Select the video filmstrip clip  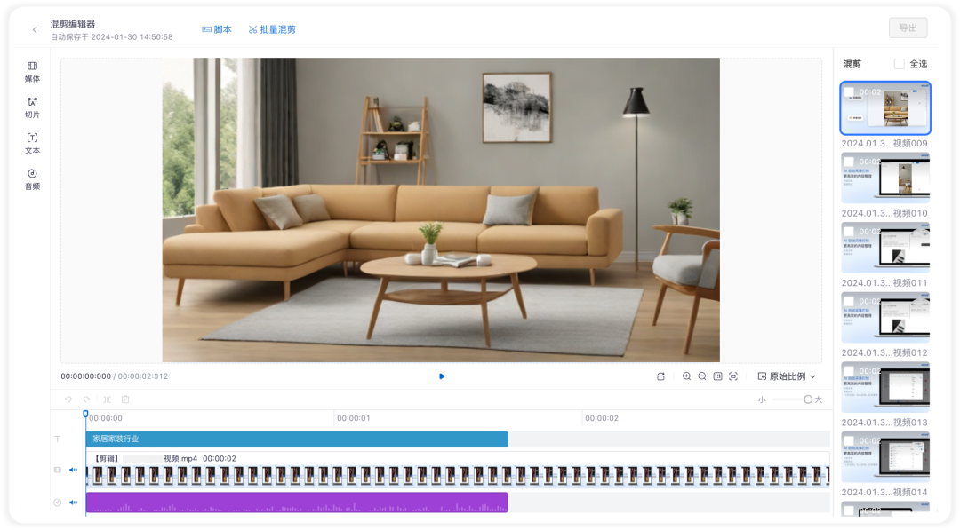(x=458, y=476)
